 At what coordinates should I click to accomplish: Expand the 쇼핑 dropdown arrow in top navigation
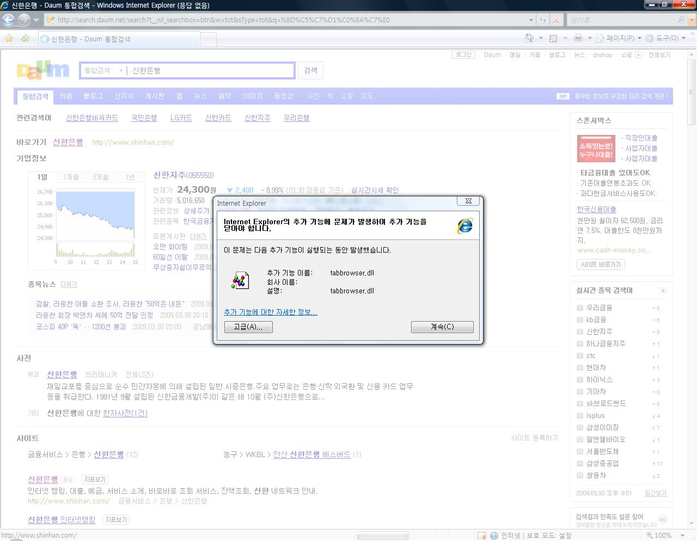[x=638, y=55]
